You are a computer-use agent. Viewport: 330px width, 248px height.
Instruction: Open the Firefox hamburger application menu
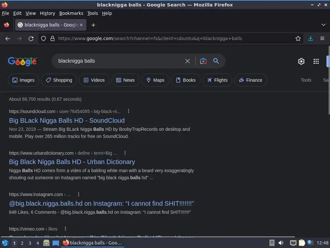pos(322,39)
